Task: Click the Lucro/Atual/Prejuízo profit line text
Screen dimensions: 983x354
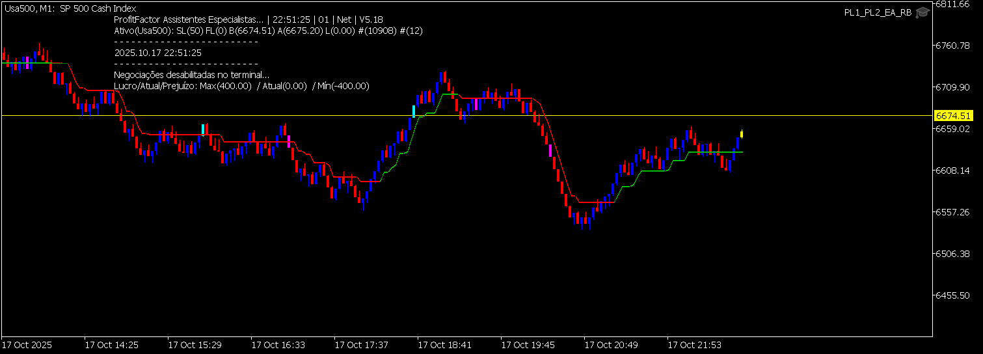Action: pos(241,86)
